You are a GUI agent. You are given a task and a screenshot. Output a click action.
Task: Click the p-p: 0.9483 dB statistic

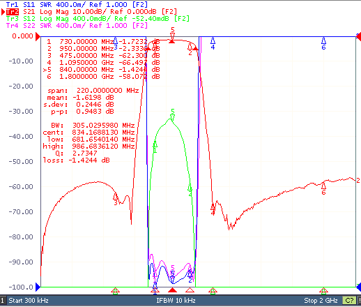point(82,112)
